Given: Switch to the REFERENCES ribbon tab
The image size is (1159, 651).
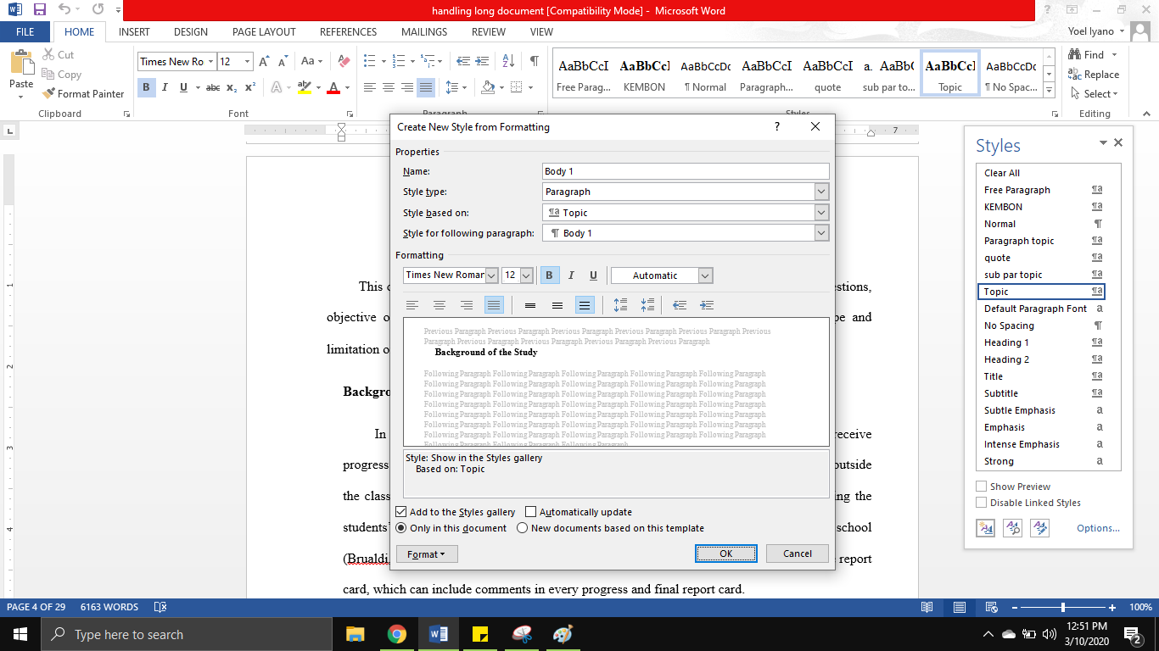Looking at the screenshot, I should click(x=348, y=31).
